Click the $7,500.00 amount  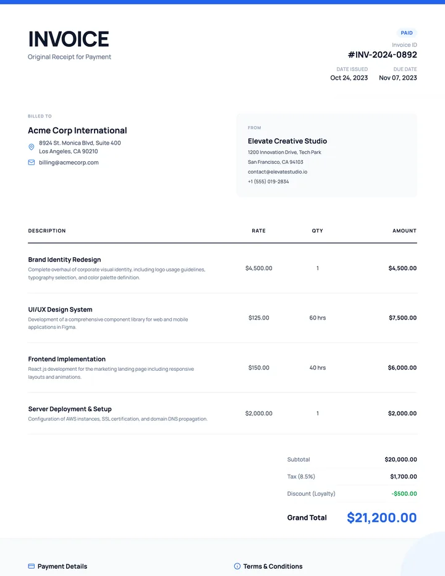[x=403, y=318]
